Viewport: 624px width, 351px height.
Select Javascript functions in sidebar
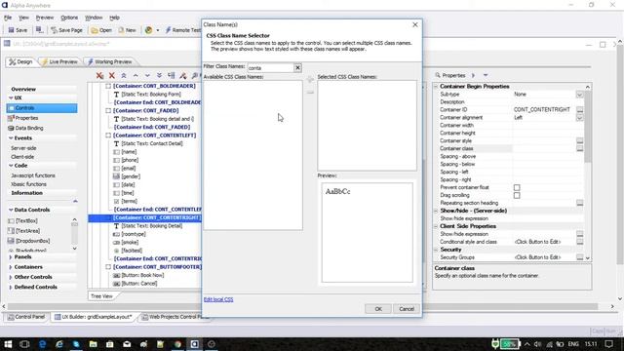pyautogui.click(x=33, y=175)
